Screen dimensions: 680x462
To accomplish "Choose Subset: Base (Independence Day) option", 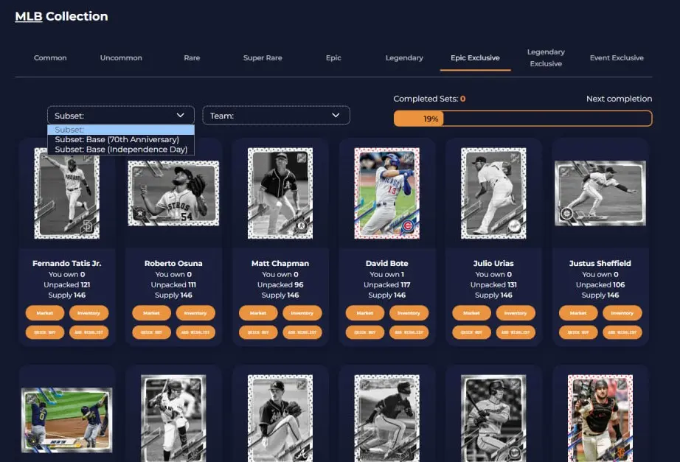I will point(120,150).
